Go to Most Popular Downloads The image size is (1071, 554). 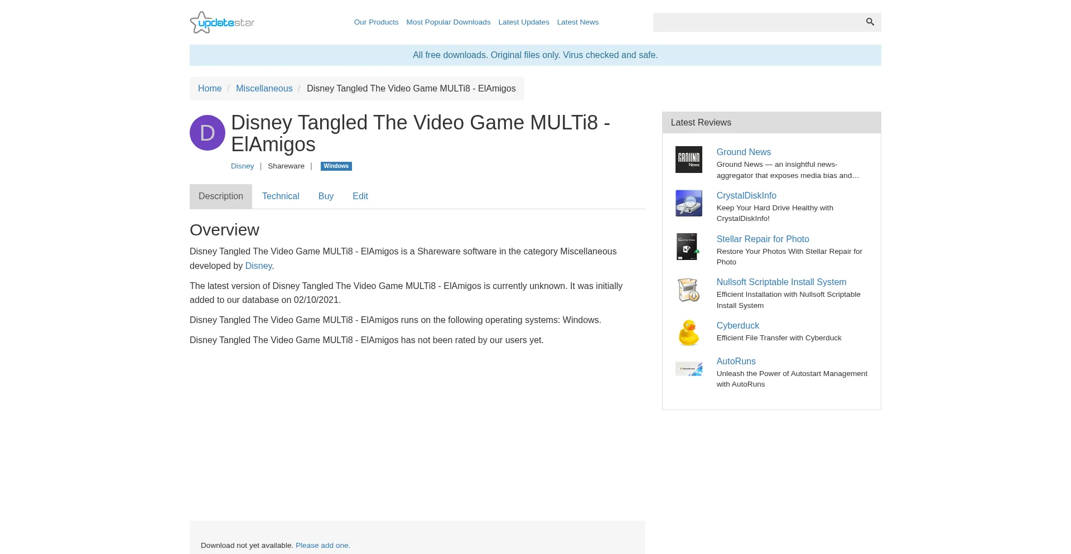pos(448,22)
